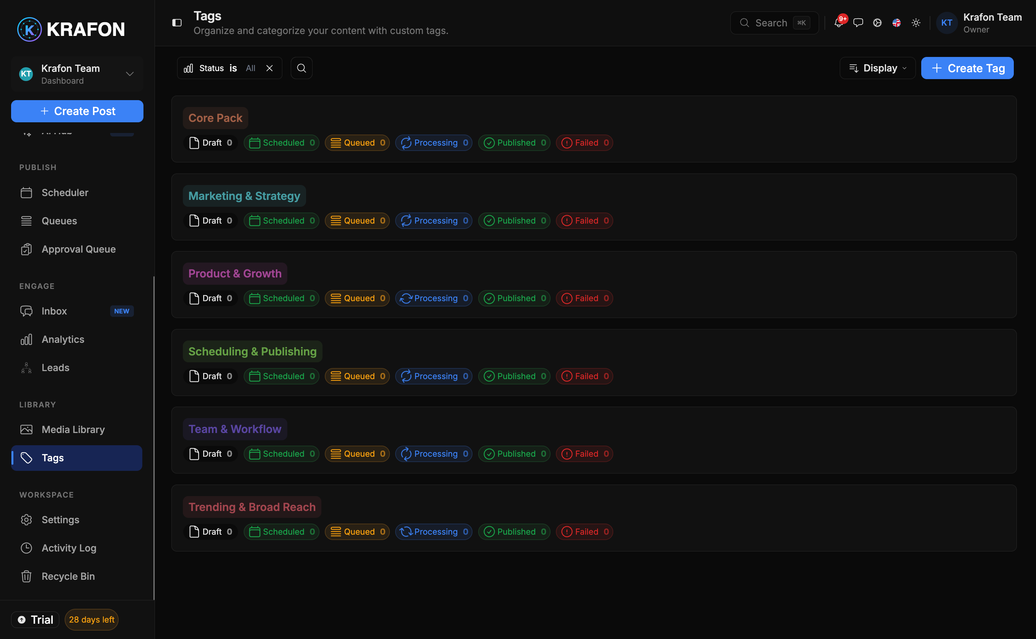
Task: Toggle the light theme sun icon
Action: point(916,23)
